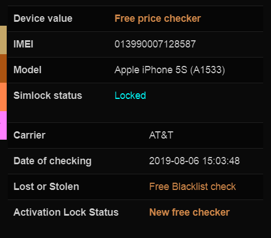Click the Model row label

[27, 70]
